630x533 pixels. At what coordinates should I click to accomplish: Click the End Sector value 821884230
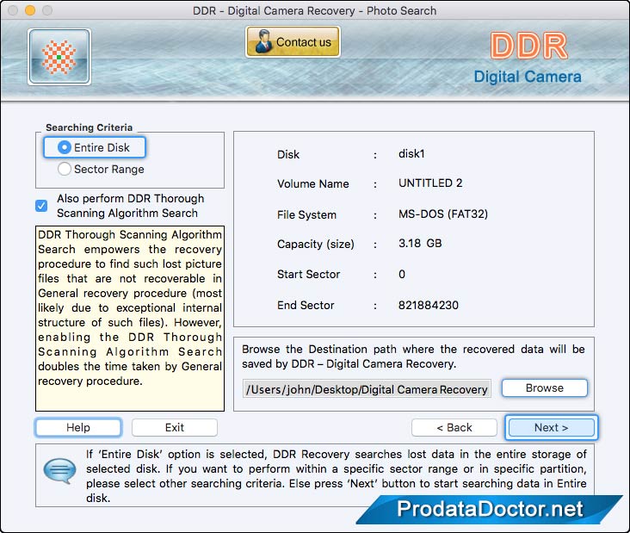point(429,305)
